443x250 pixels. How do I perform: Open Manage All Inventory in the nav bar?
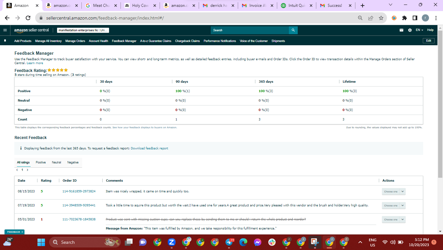(x=48, y=41)
